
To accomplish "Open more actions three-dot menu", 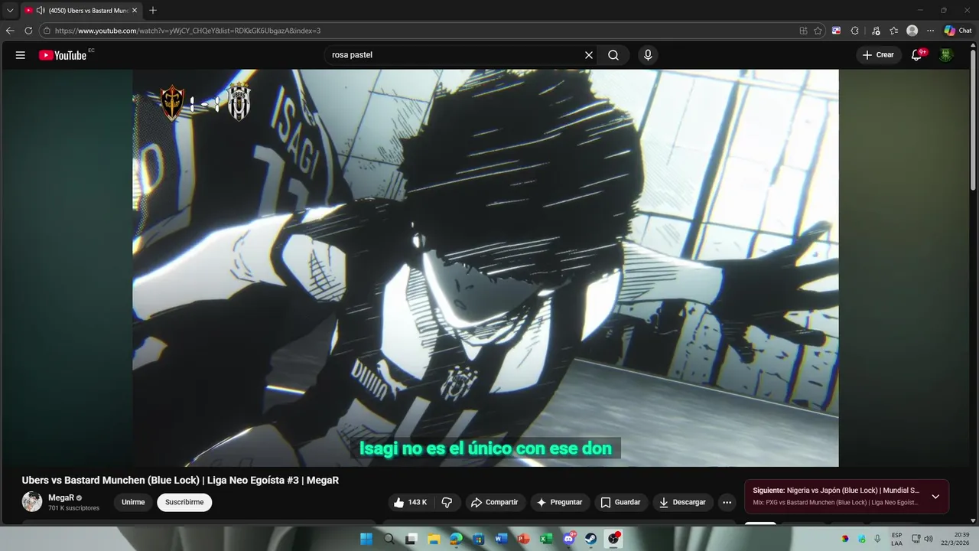I will point(727,502).
